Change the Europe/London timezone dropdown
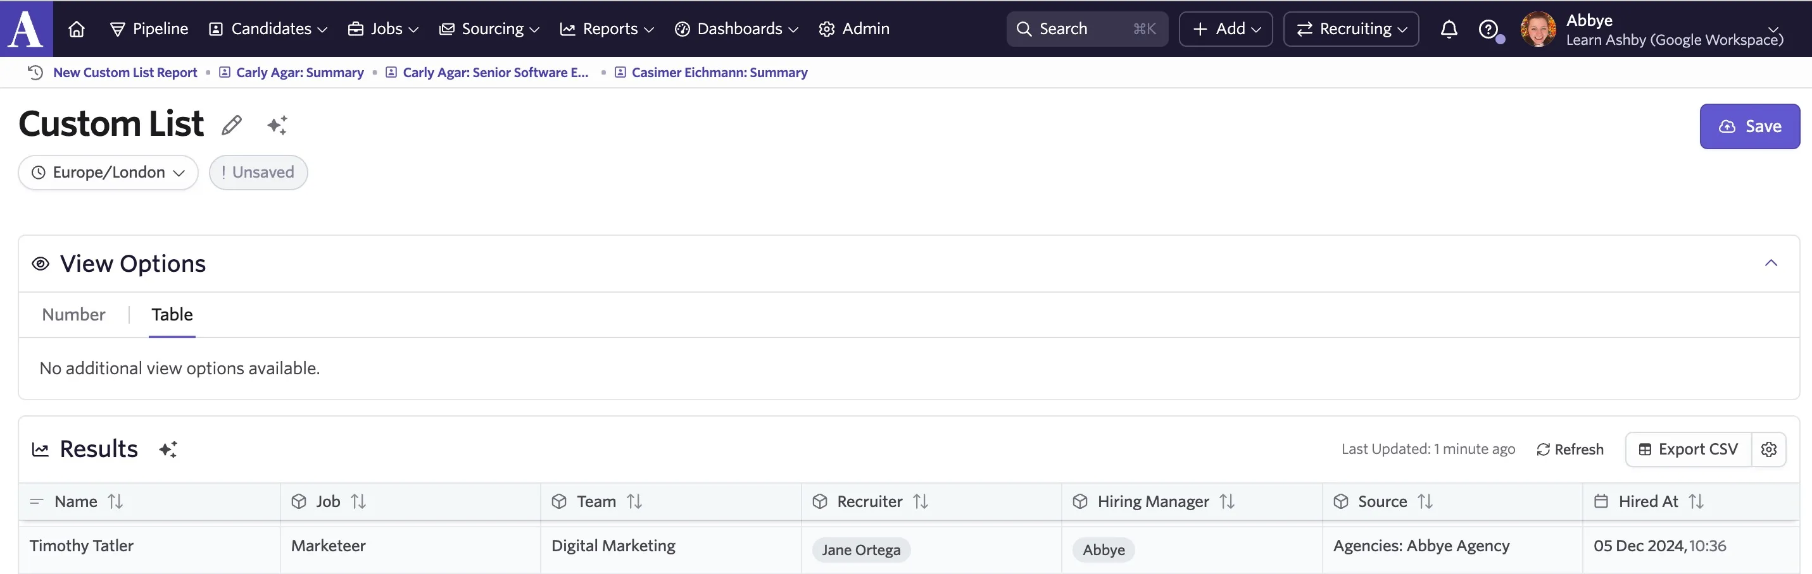1812x574 pixels. pos(108,172)
